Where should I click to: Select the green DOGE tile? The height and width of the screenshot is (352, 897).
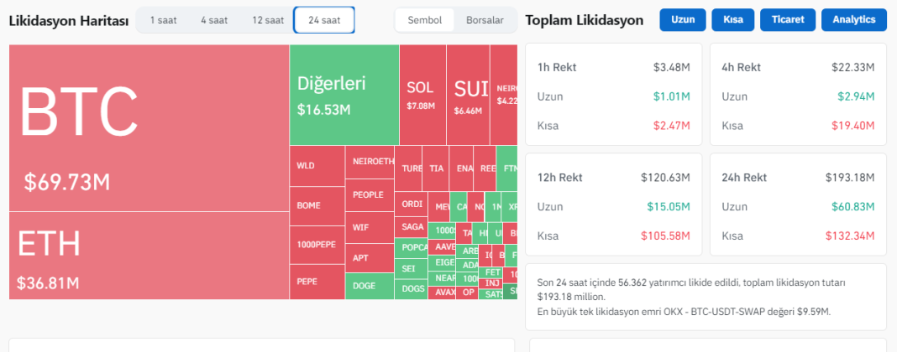369,286
